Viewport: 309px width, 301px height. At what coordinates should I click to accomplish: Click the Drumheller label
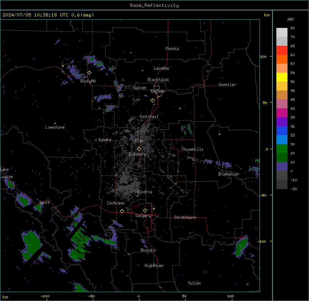pyautogui.click(x=229, y=174)
